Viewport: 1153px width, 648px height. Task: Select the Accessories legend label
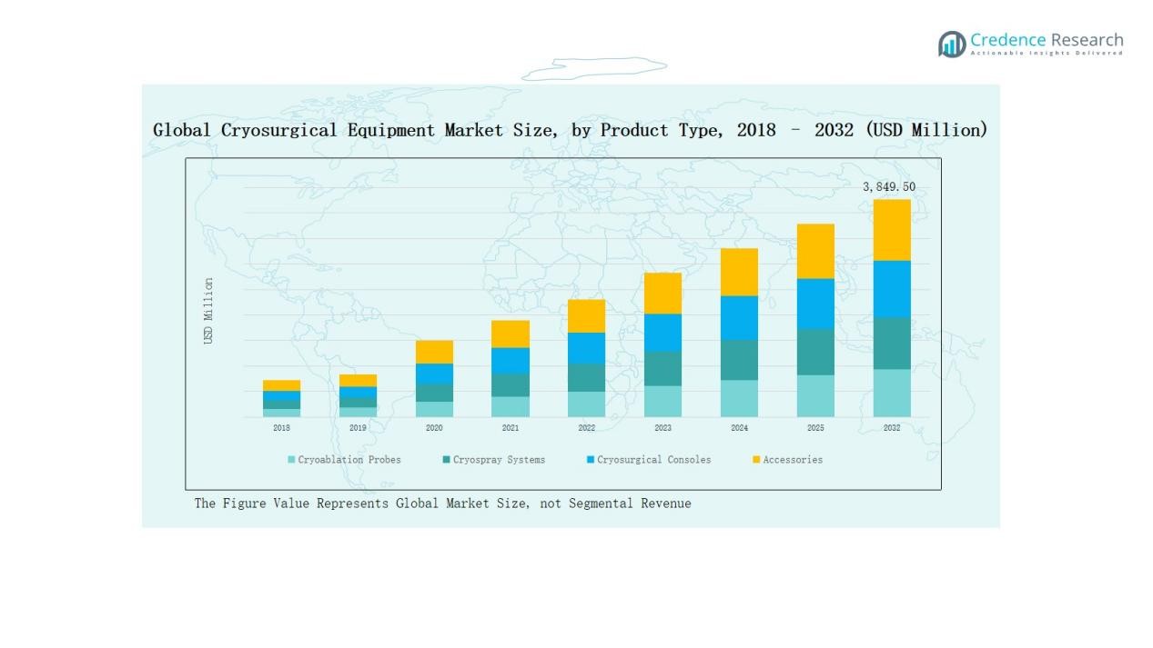coord(792,460)
